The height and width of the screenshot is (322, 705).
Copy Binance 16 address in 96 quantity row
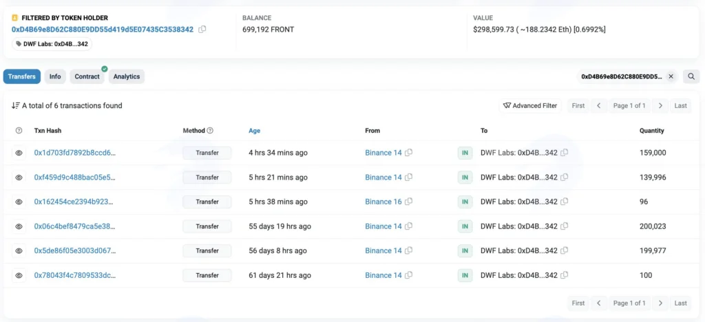coord(408,202)
